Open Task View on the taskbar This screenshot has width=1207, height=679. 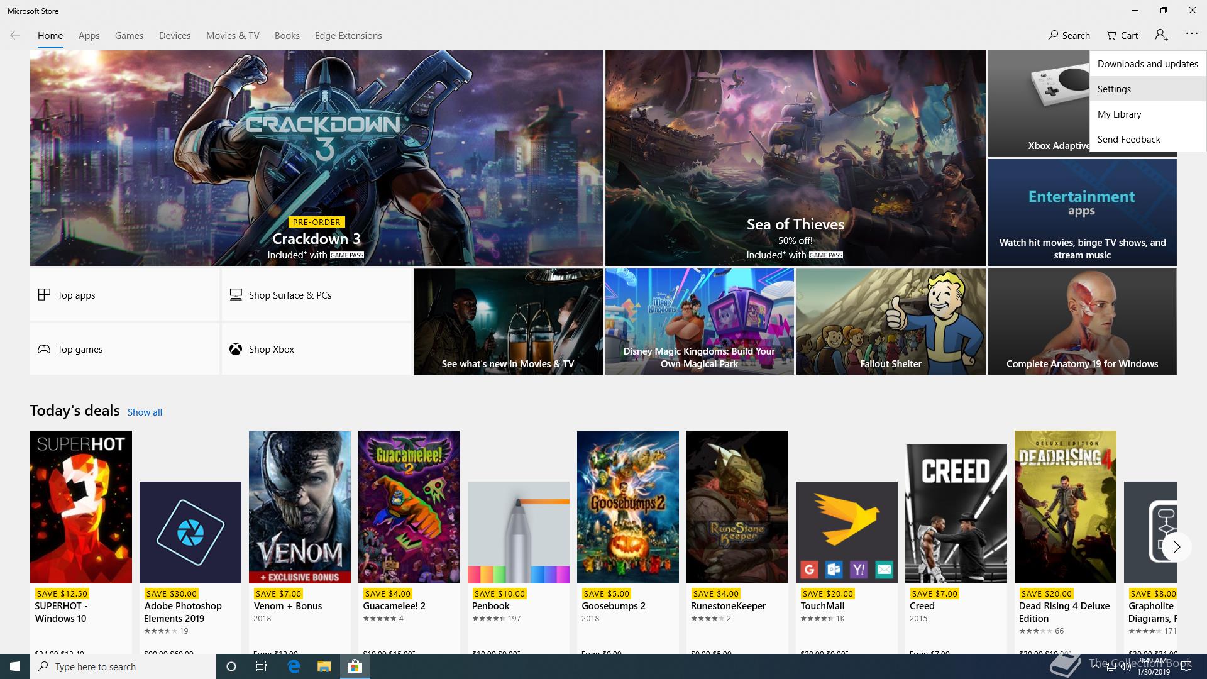coord(262,666)
